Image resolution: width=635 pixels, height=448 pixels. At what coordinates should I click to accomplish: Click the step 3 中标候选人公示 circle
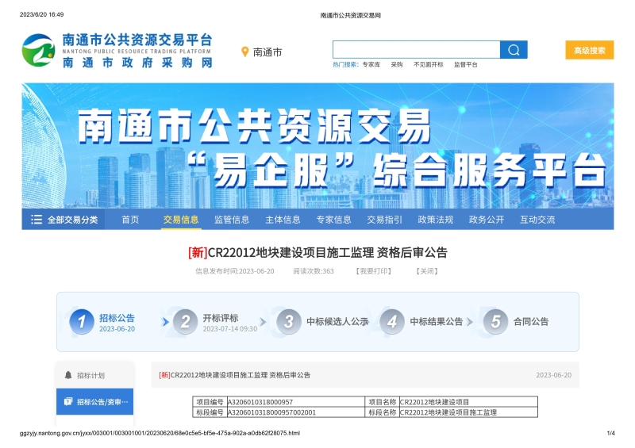pos(288,321)
